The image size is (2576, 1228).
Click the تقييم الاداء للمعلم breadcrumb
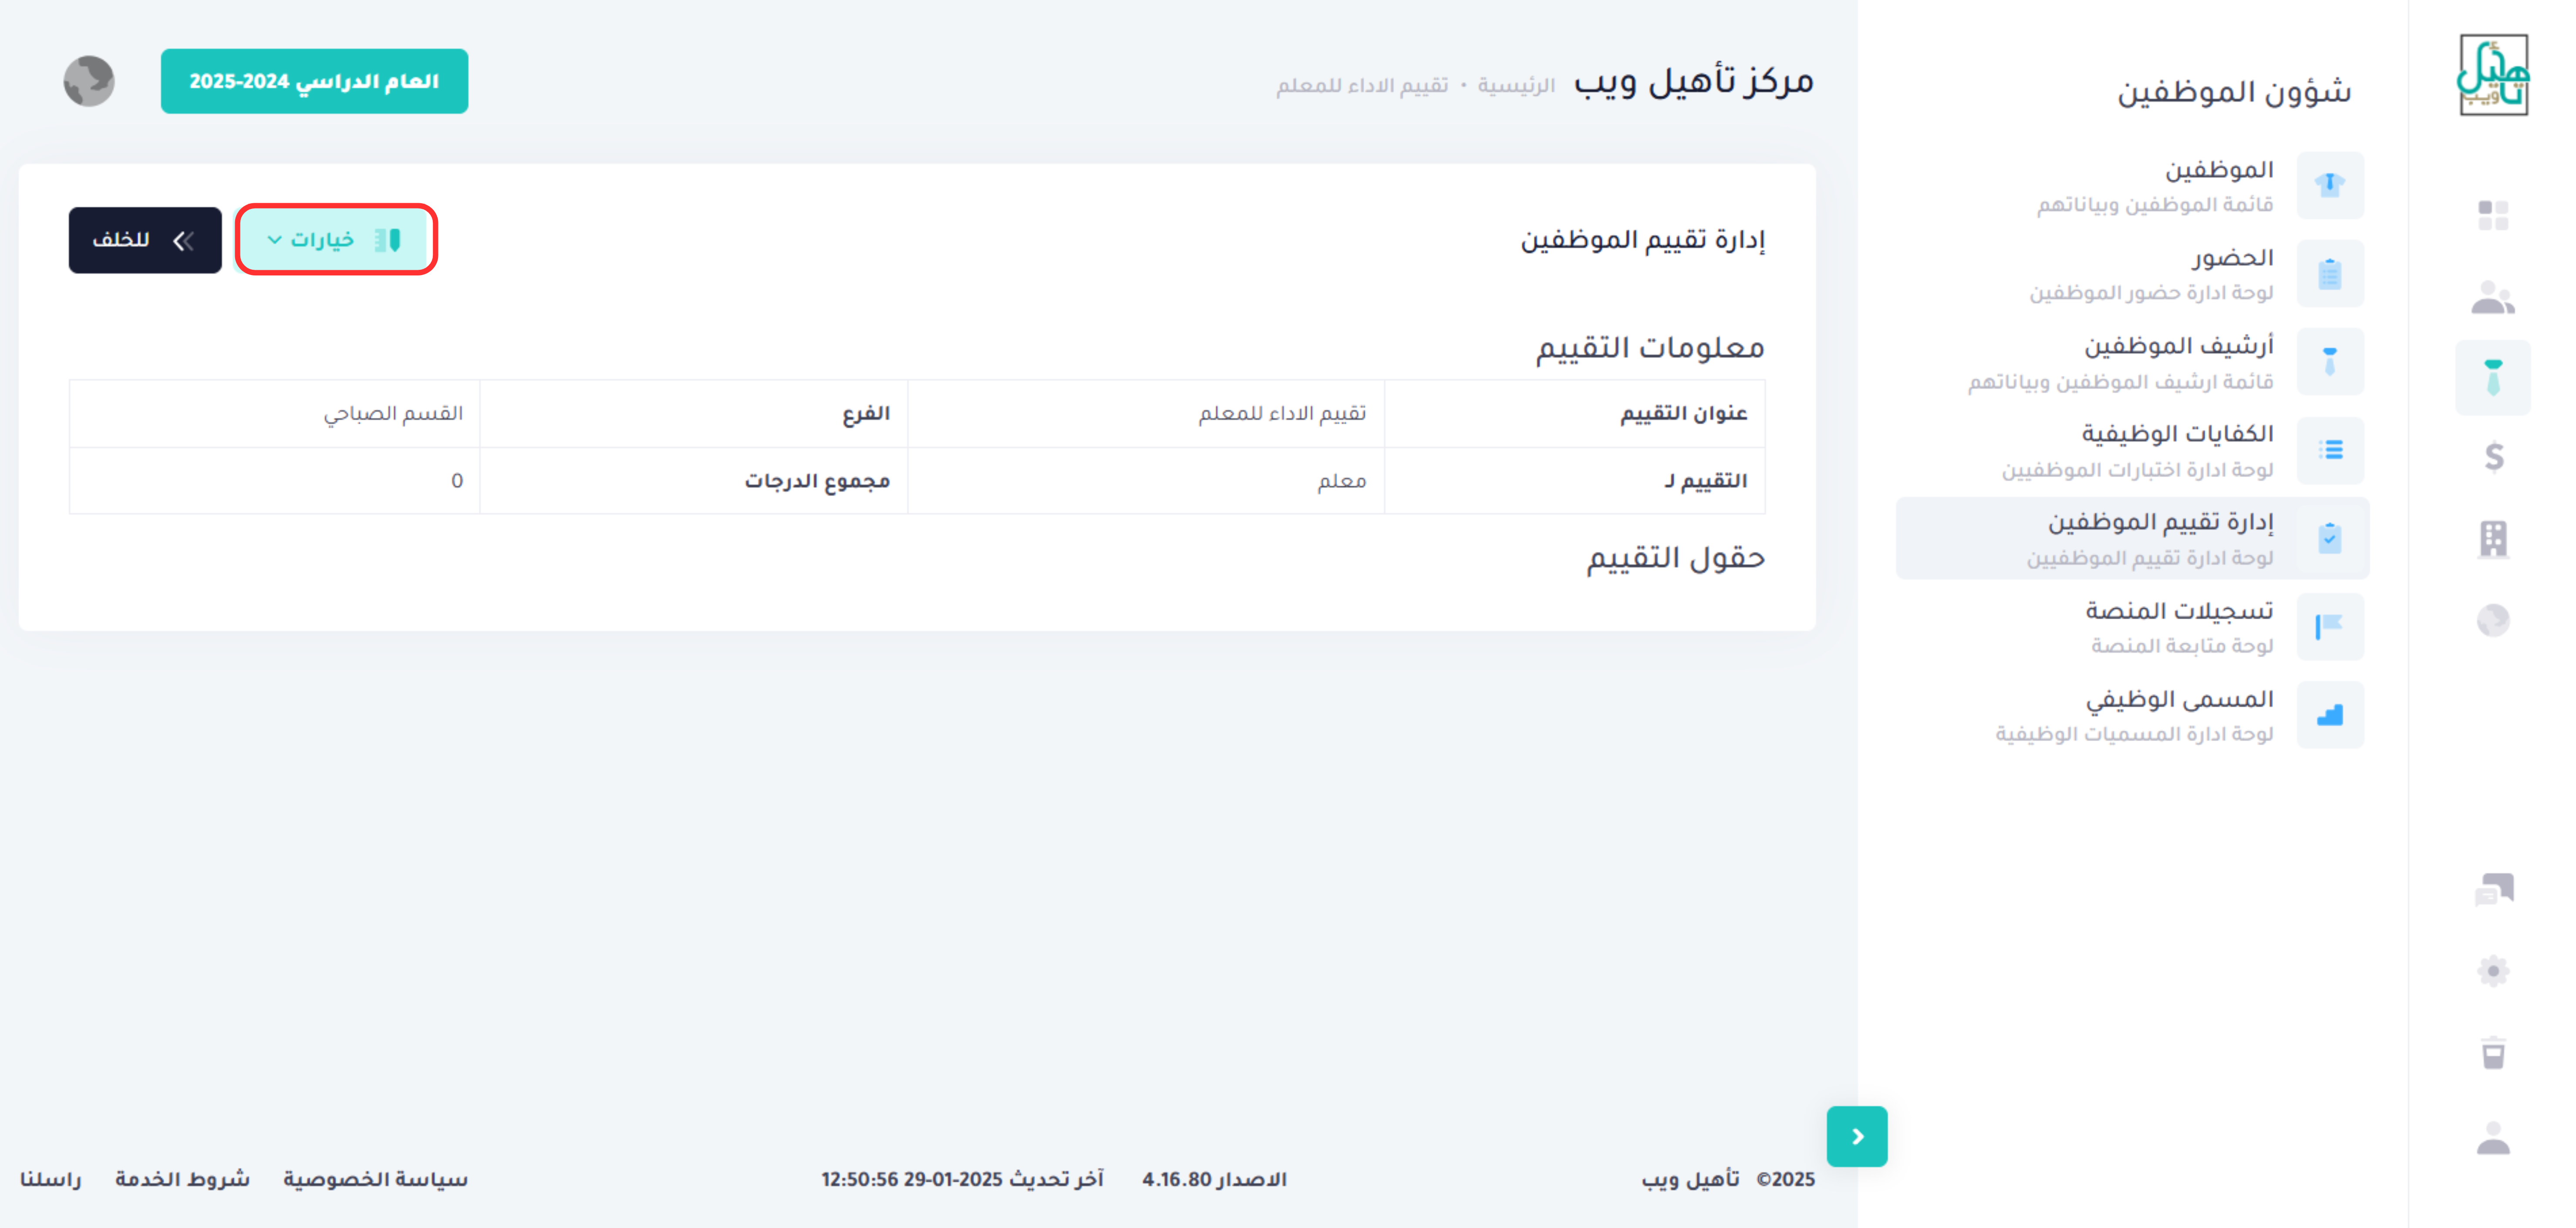tap(1362, 85)
